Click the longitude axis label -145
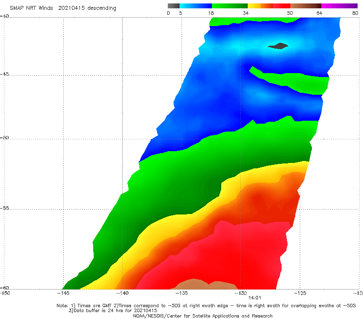This screenshot has width=363, height=319. click(63, 293)
